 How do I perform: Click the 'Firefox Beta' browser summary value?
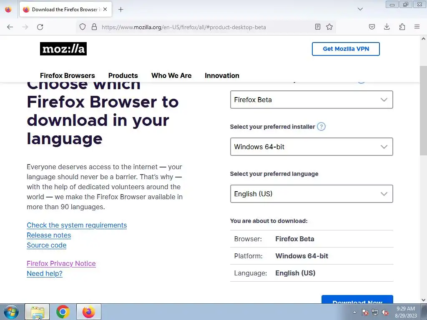tap(295, 239)
